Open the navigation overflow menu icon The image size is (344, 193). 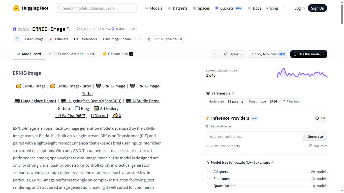285,8
